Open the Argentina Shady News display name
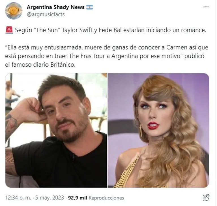This screenshot has height=206, width=217. (55, 7)
